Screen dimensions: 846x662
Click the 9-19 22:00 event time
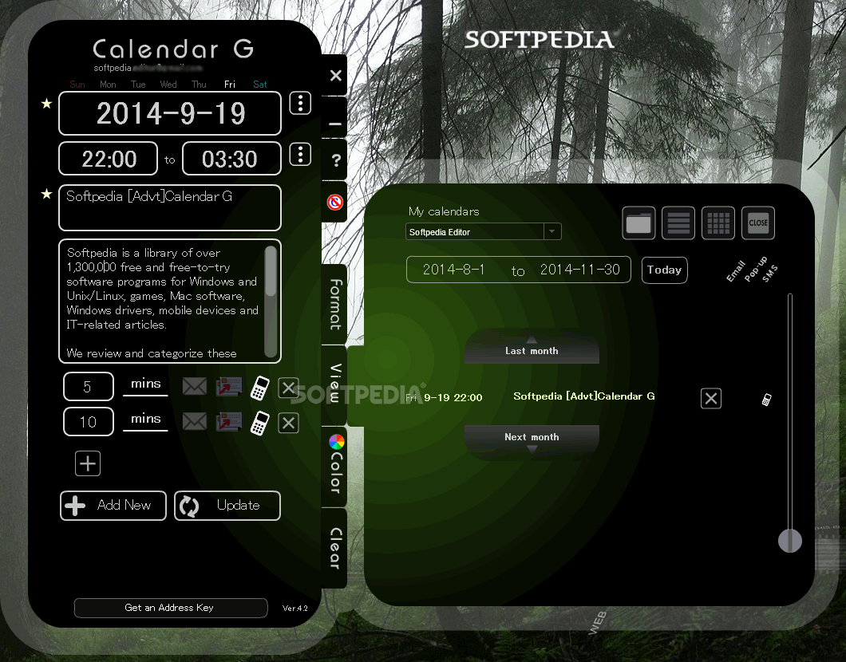[453, 398]
